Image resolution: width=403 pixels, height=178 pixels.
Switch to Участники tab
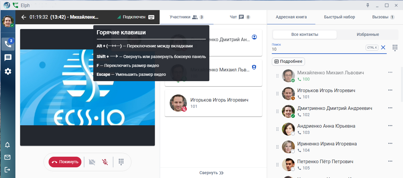187,17
